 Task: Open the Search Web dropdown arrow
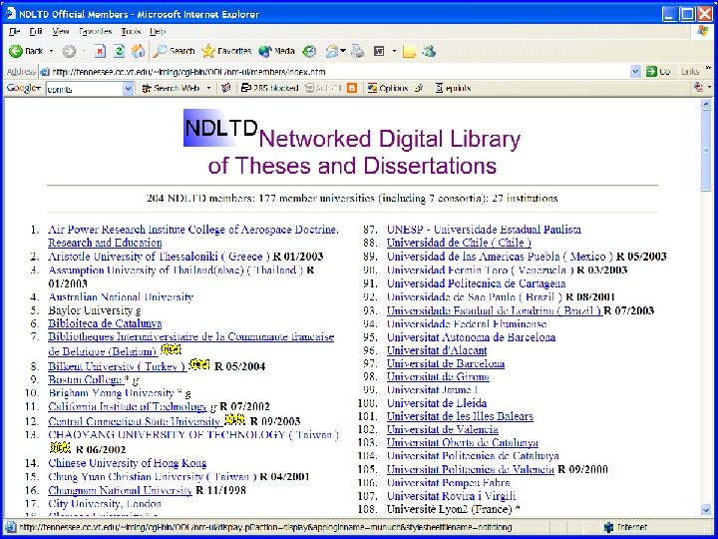click(208, 88)
